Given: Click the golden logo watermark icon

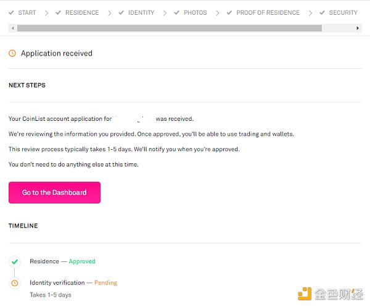Looking at the screenshot, I should tap(305, 293).
